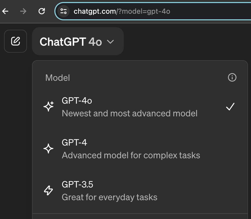Click "Advanced model for complex tasks" entry
251x219 pixels.
[131, 155]
